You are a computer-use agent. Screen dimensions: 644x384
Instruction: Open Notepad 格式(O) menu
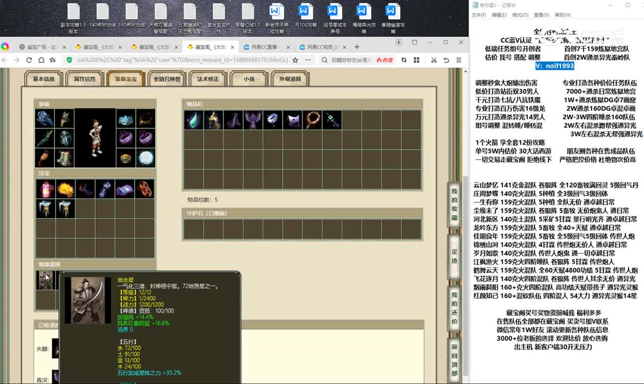[521, 15]
